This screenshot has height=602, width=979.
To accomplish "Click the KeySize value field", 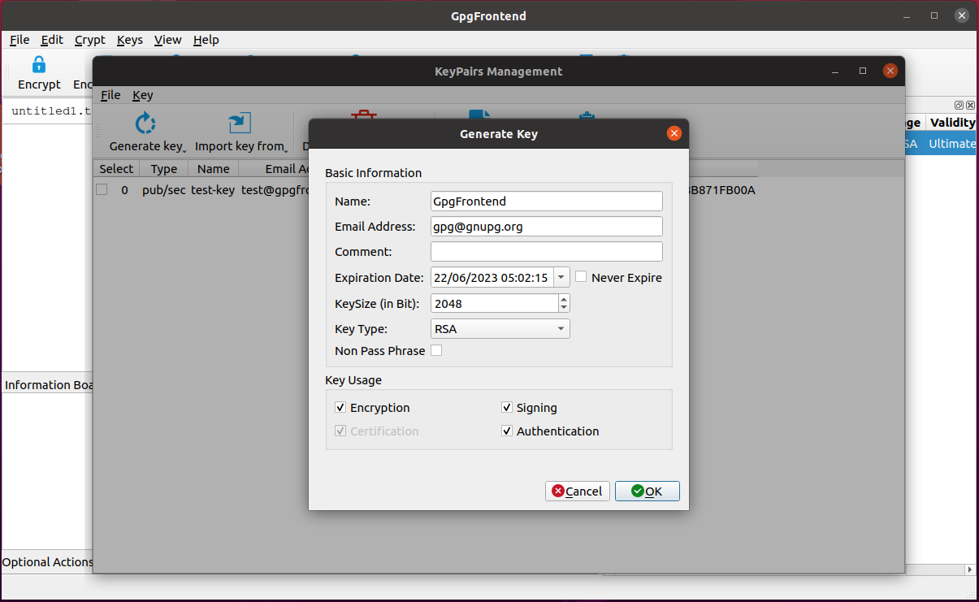I will [x=495, y=303].
